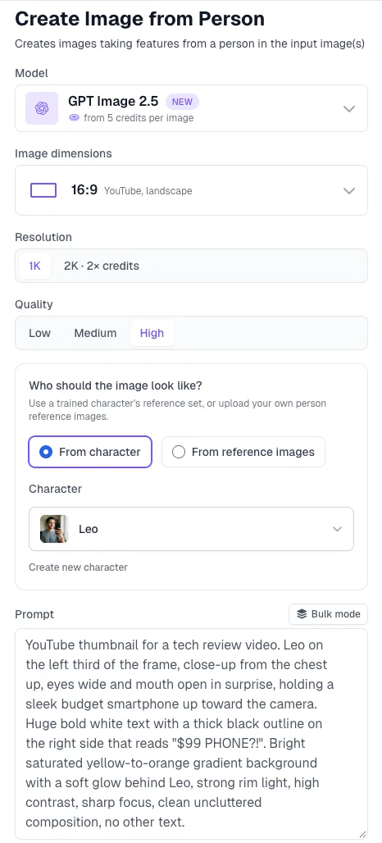Viewport: 382px width, 843px height.
Task: Select 2K · 2× credits resolution
Action: click(102, 266)
